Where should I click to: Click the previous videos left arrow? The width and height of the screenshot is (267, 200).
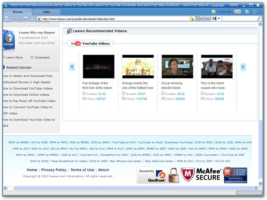(x=72, y=67)
